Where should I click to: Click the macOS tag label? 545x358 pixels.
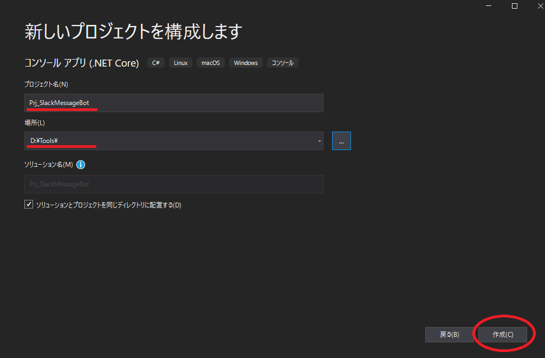[x=211, y=63]
